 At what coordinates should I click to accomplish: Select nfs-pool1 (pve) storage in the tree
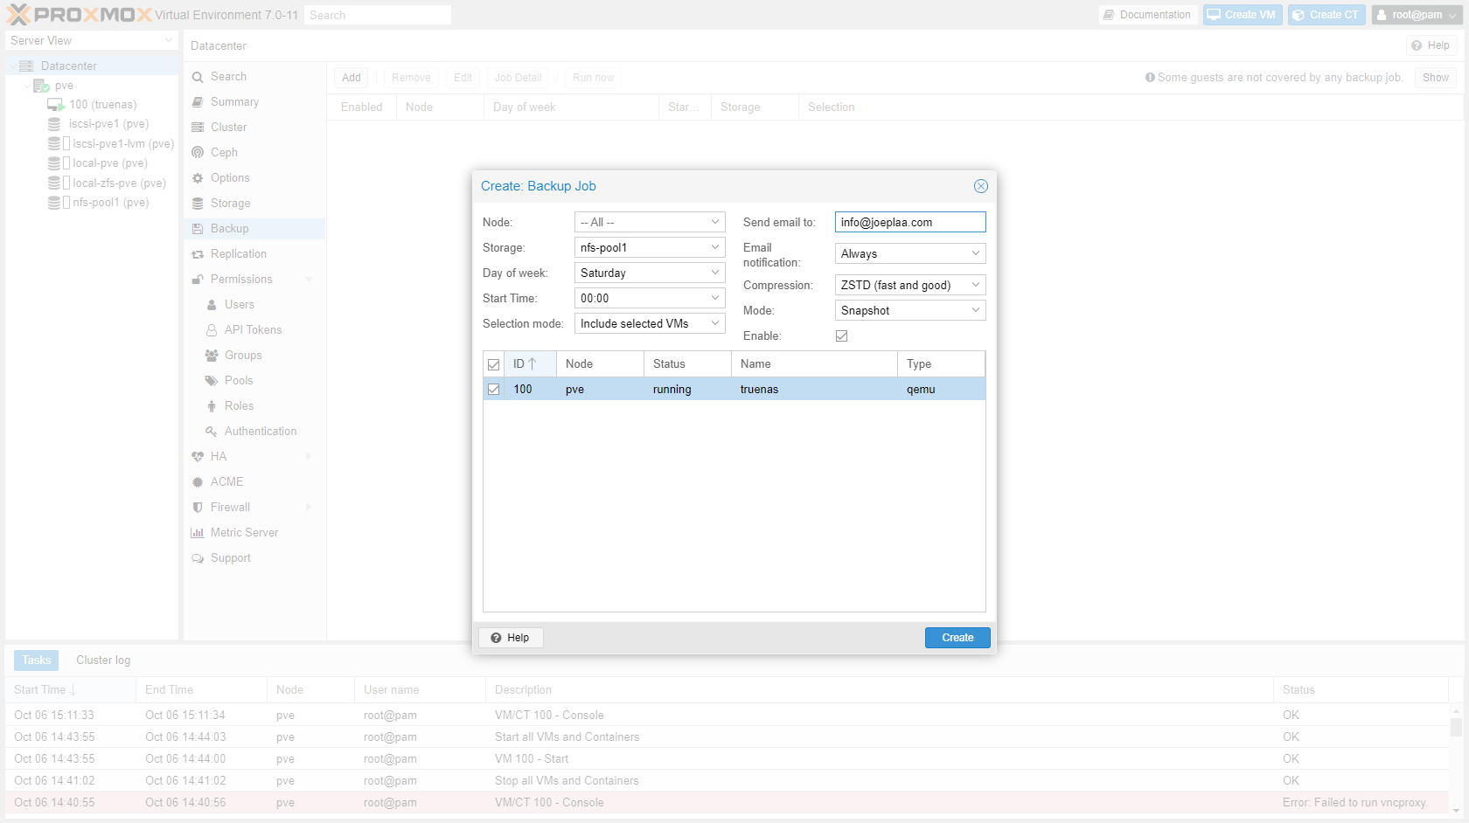pyautogui.click(x=110, y=203)
